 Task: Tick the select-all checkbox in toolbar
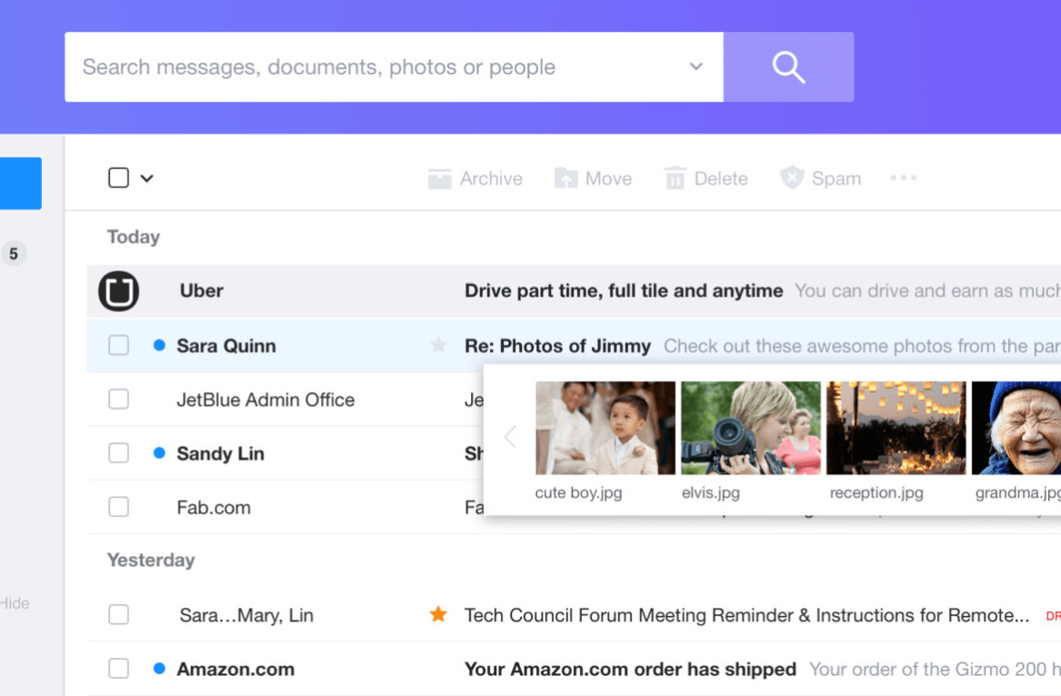(x=118, y=178)
